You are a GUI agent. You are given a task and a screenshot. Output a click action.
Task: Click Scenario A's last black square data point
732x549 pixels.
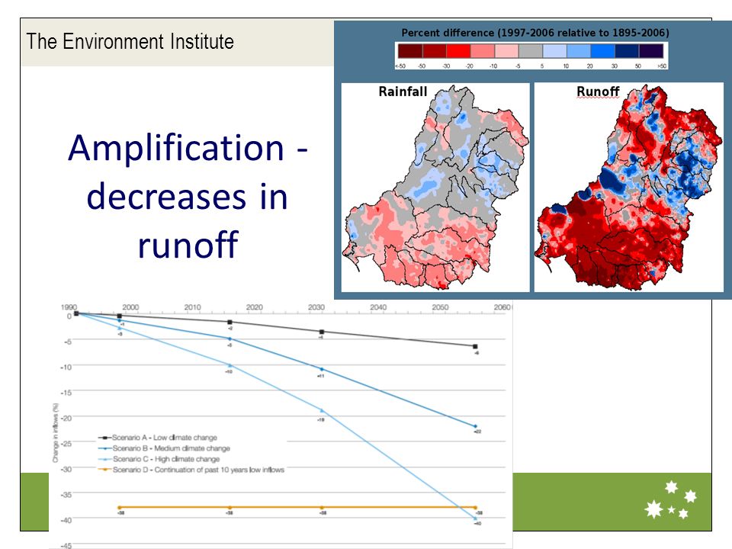475,346
